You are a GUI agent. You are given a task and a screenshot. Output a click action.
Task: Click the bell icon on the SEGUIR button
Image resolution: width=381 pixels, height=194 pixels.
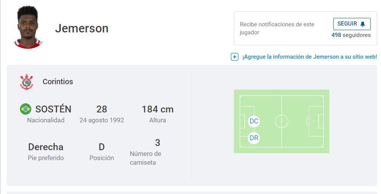363,24
